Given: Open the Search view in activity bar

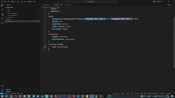Looking at the screenshot, I should point(2,10).
